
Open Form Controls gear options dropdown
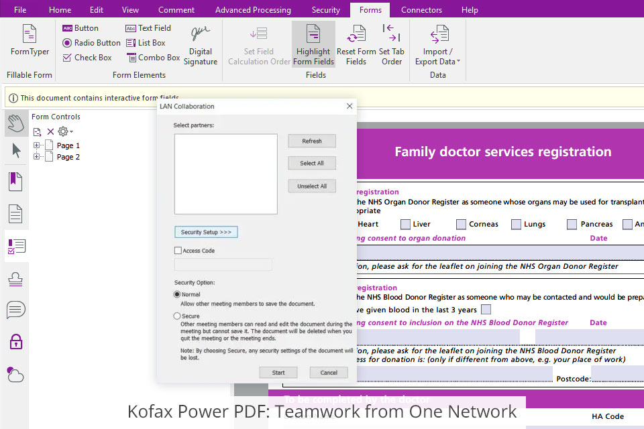click(x=65, y=131)
